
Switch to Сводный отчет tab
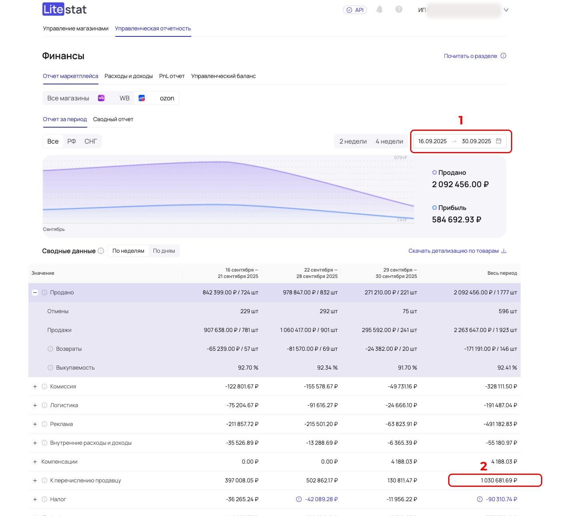point(113,119)
